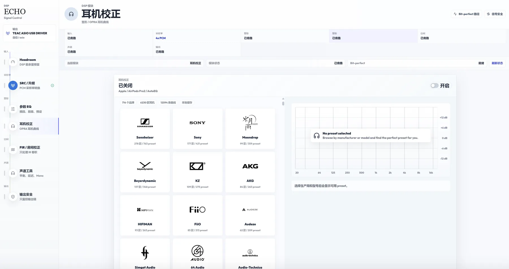Viewport: 509px width, 269px height.
Task: Go to the SRC / 升频 module label
Action: (27, 83)
